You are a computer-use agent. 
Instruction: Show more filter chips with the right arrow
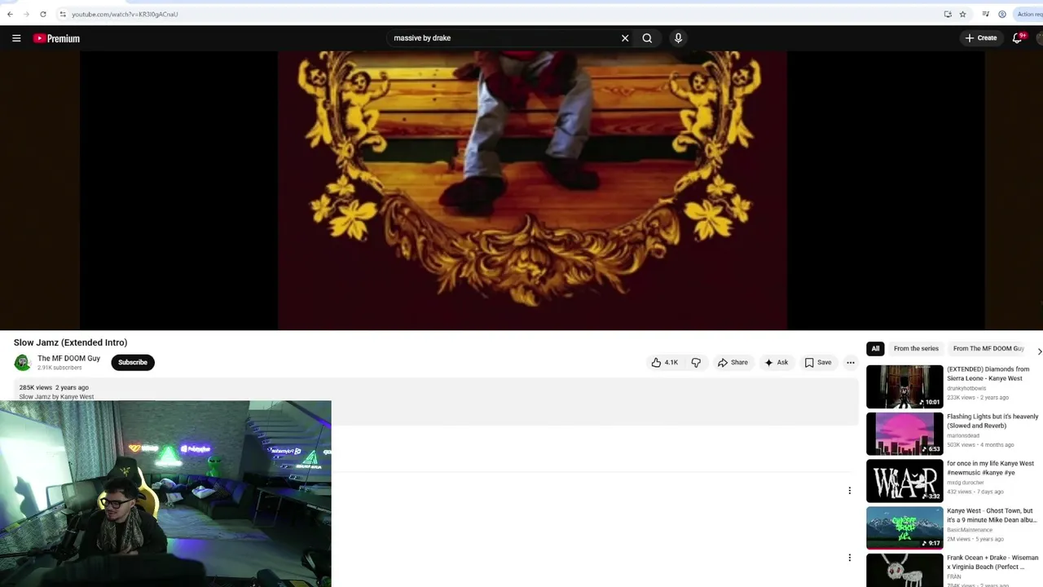[x=1039, y=351]
